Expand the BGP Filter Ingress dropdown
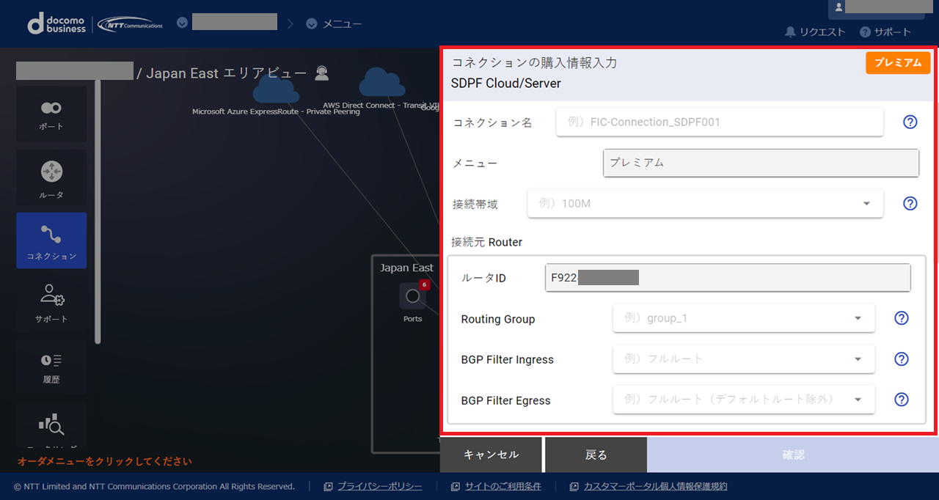939x500 pixels. pos(743,359)
